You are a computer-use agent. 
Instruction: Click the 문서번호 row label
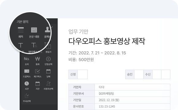(82, 106)
